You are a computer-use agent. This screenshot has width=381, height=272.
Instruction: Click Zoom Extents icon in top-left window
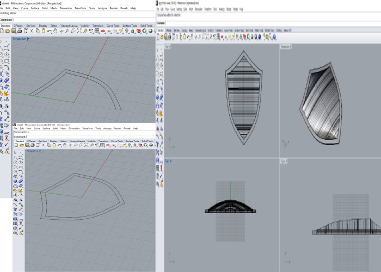[x=79, y=31]
